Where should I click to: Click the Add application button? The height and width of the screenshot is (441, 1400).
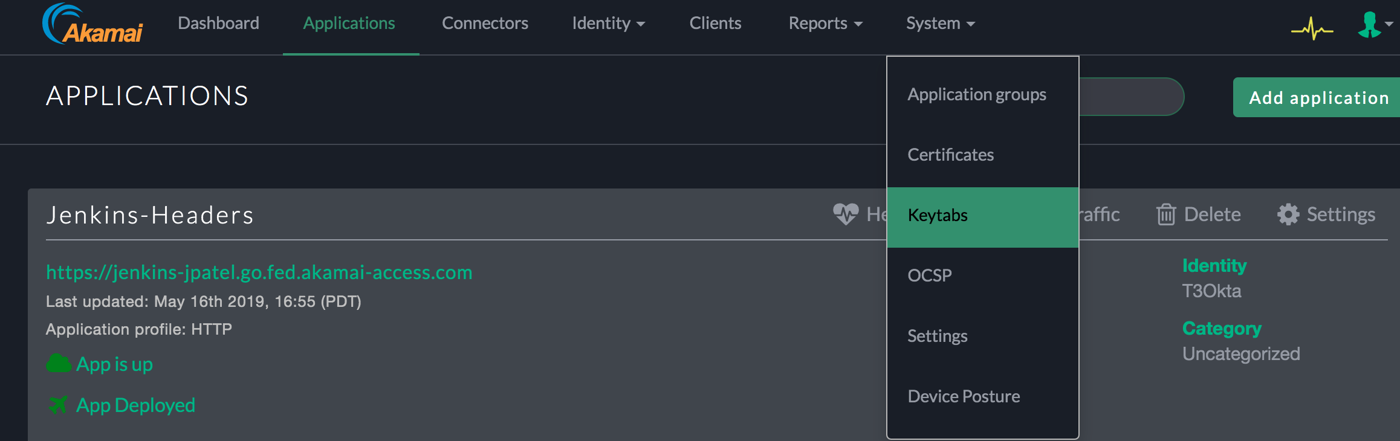[x=1317, y=97]
